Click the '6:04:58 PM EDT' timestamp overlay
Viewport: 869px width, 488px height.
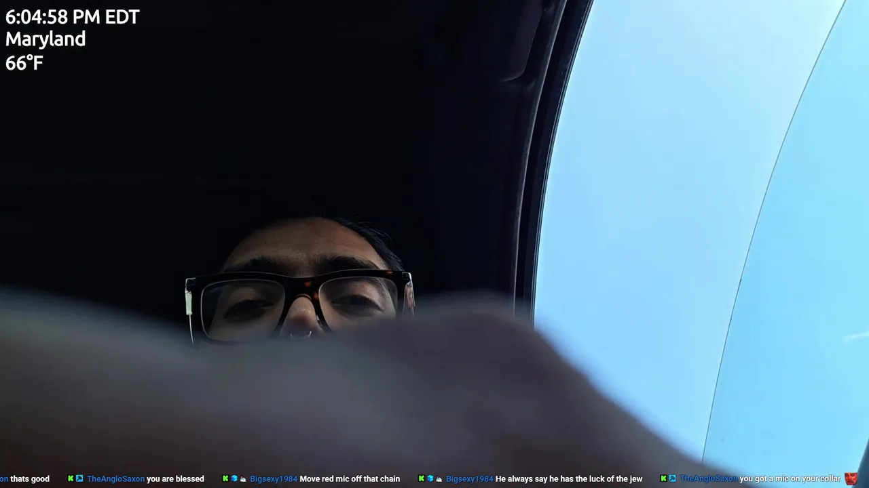[x=72, y=17]
